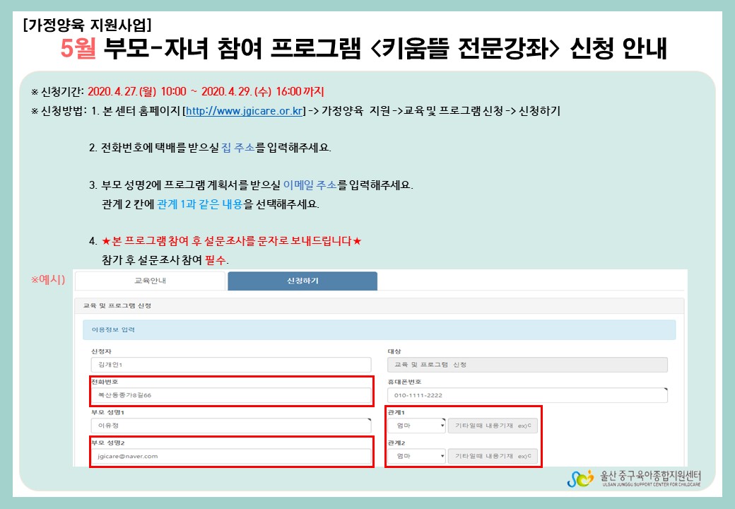Open the 관계1 dropdown showing 엄마
This screenshot has width=735, height=509.
[x=416, y=426]
